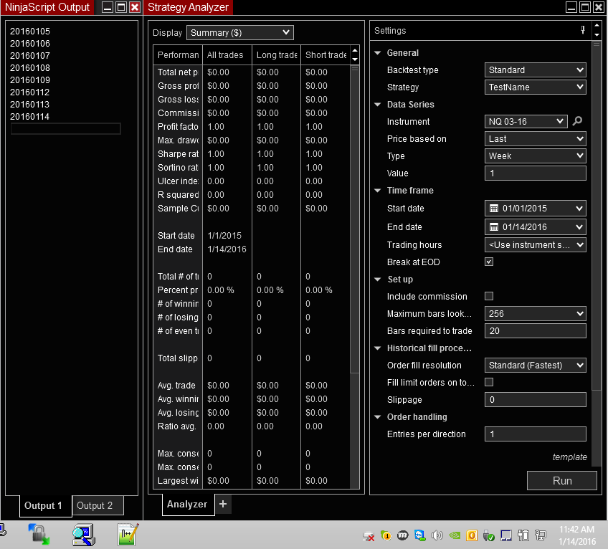Select the Analyzer tab
This screenshot has width=608, height=549.
(x=188, y=504)
